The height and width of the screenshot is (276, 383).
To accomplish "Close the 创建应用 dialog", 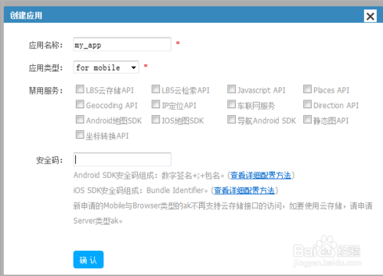I will coord(370,16).
